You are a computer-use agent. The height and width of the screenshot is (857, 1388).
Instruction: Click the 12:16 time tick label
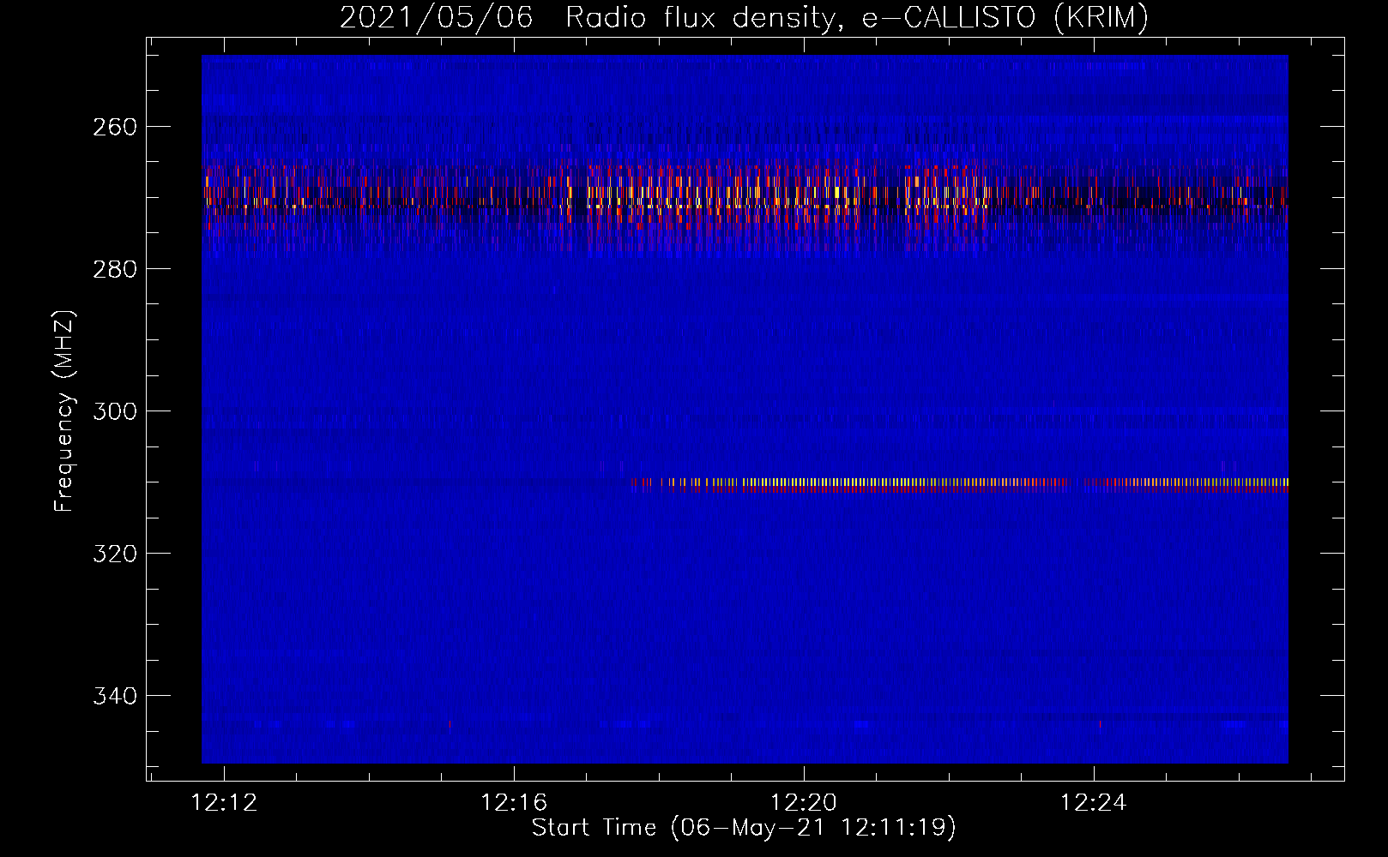(x=514, y=803)
